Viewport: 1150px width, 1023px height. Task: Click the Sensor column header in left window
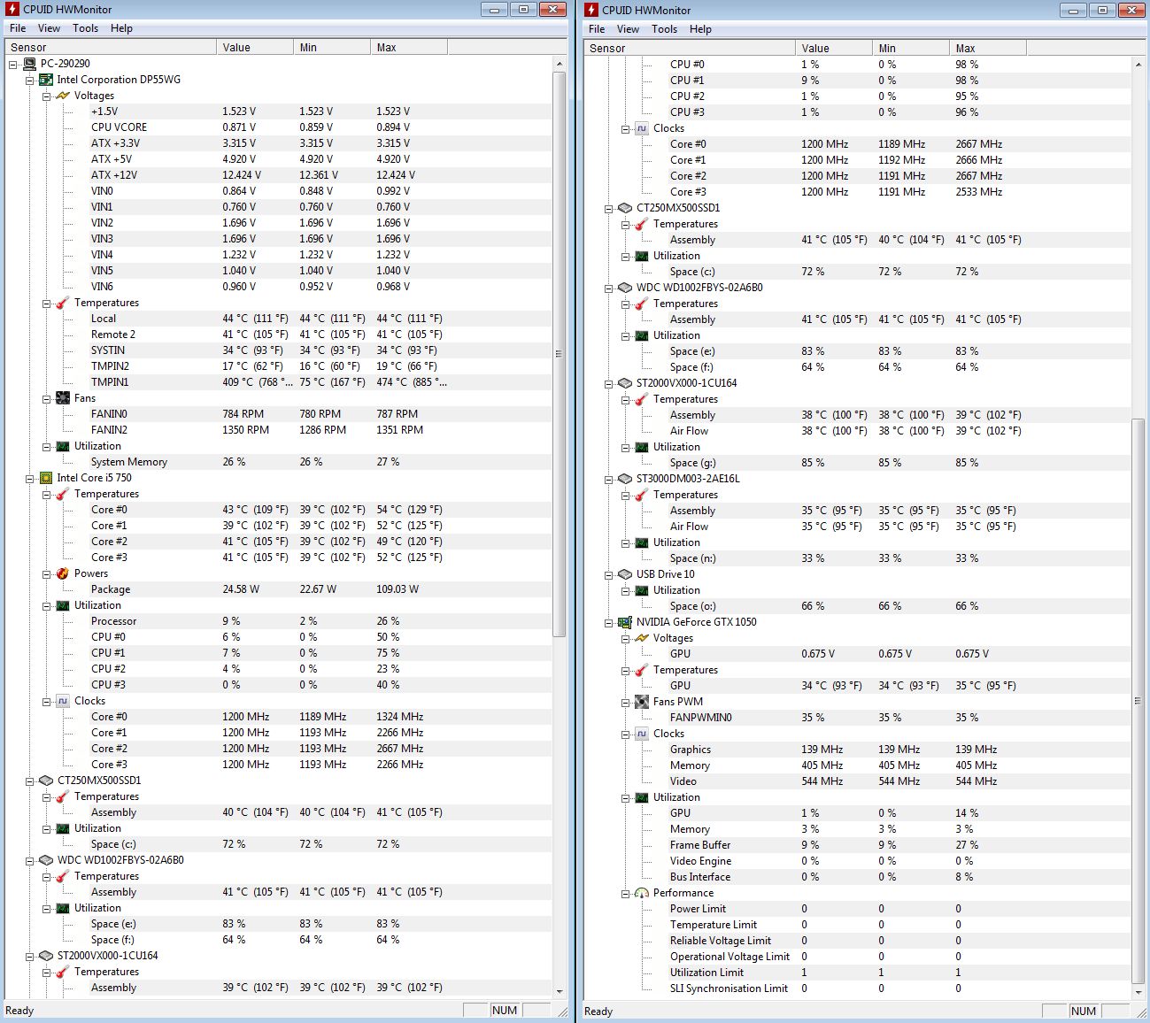[x=111, y=48]
